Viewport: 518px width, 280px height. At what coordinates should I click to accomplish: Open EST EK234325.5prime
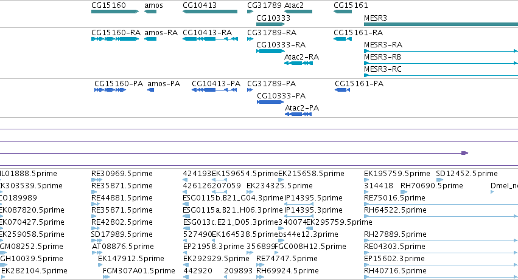pyautogui.click(x=279, y=186)
